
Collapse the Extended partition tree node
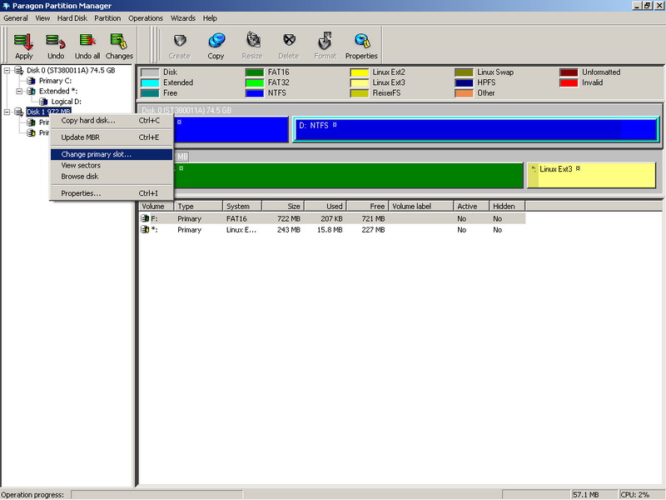pyautogui.click(x=19, y=91)
